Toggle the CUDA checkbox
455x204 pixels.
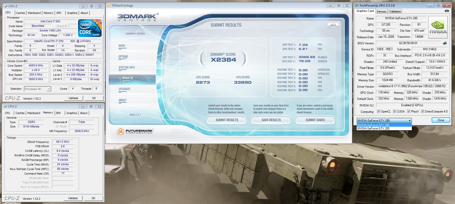pos(394,112)
